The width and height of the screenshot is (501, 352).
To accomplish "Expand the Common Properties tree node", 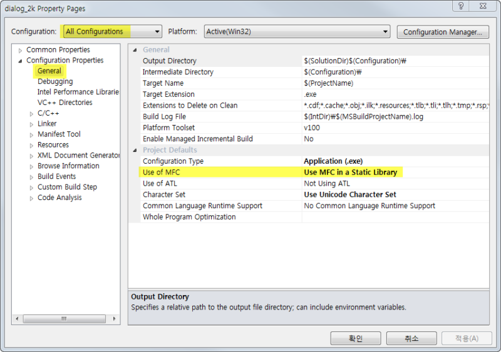I will click(x=20, y=51).
